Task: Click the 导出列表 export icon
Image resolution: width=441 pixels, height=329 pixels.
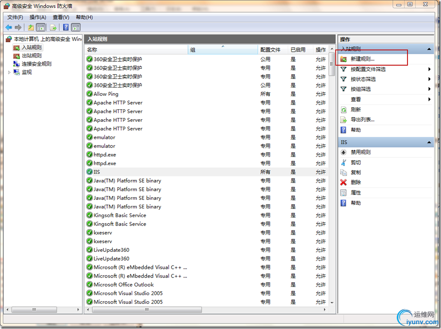Action: pos(344,120)
